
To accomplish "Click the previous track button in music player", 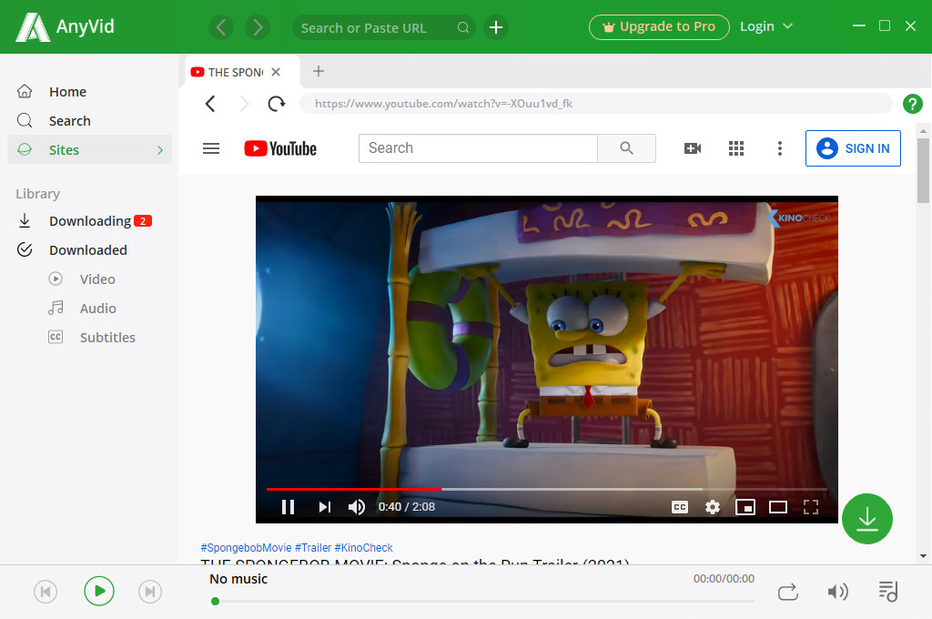I will [46, 592].
